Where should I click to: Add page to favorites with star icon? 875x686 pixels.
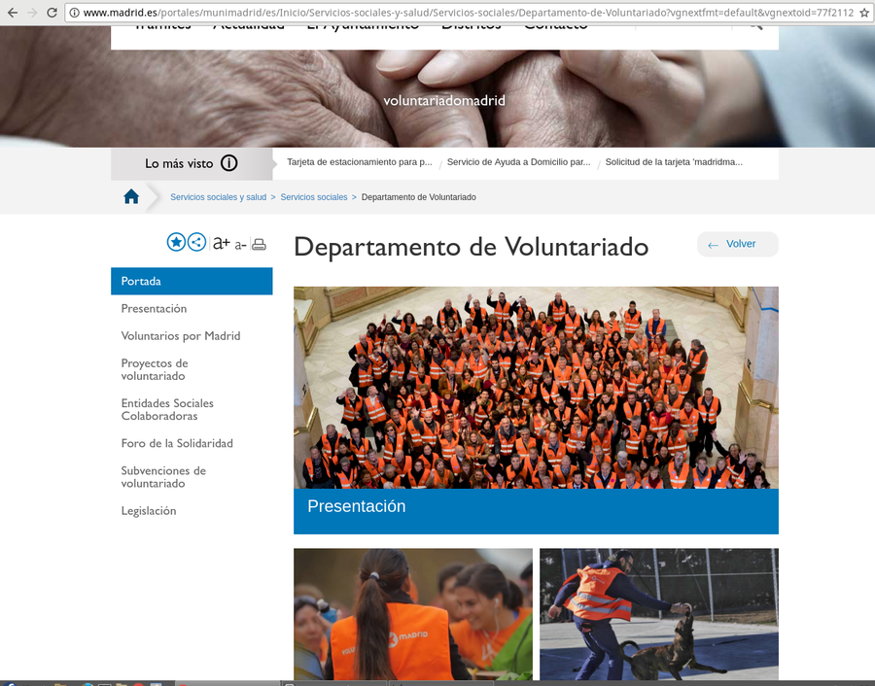(176, 243)
